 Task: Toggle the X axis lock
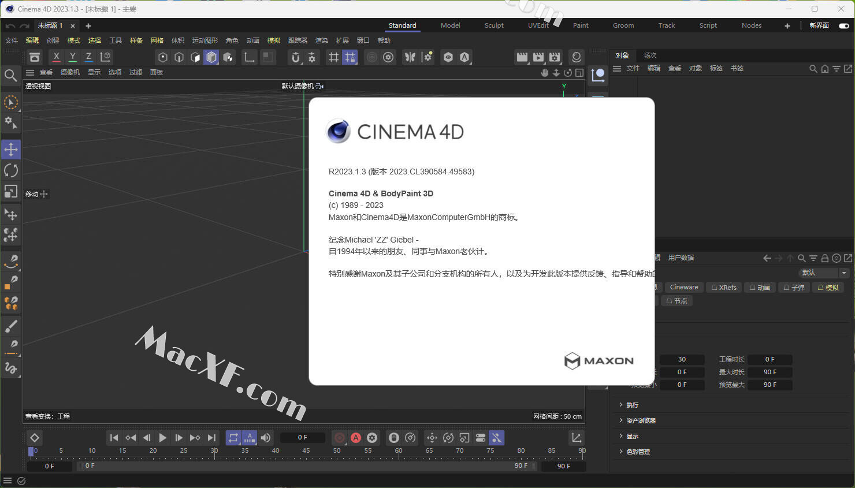[x=56, y=57]
